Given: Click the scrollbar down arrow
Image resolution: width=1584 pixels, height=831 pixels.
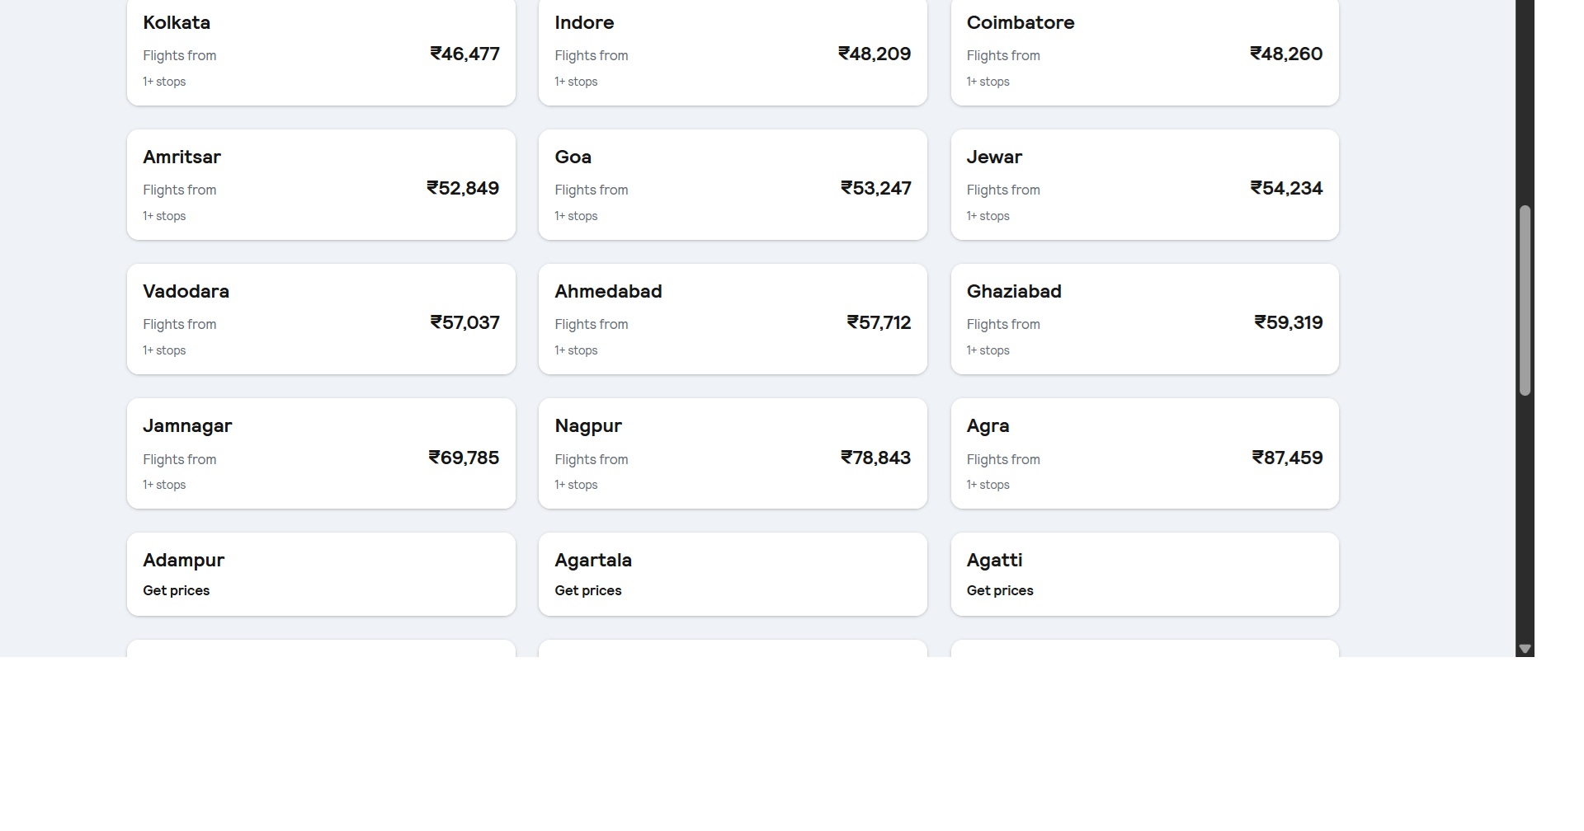Looking at the screenshot, I should tap(1525, 649).
